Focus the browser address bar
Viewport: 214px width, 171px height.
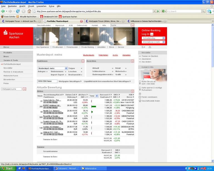click(93, 11)
